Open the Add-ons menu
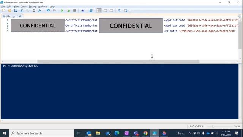243x137 pixels. click(43, 6)
